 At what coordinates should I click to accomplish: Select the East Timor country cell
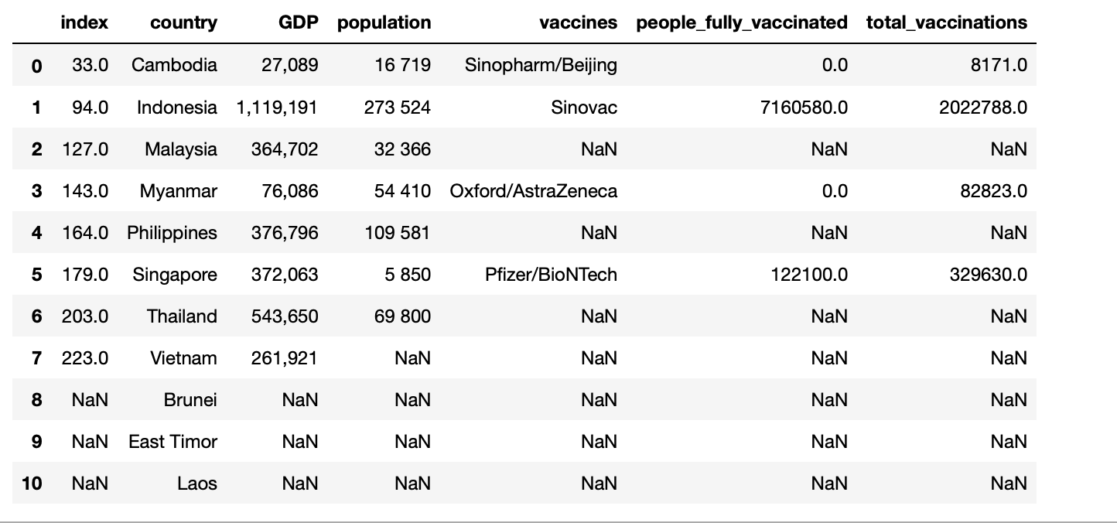click(x=173, y=441)
